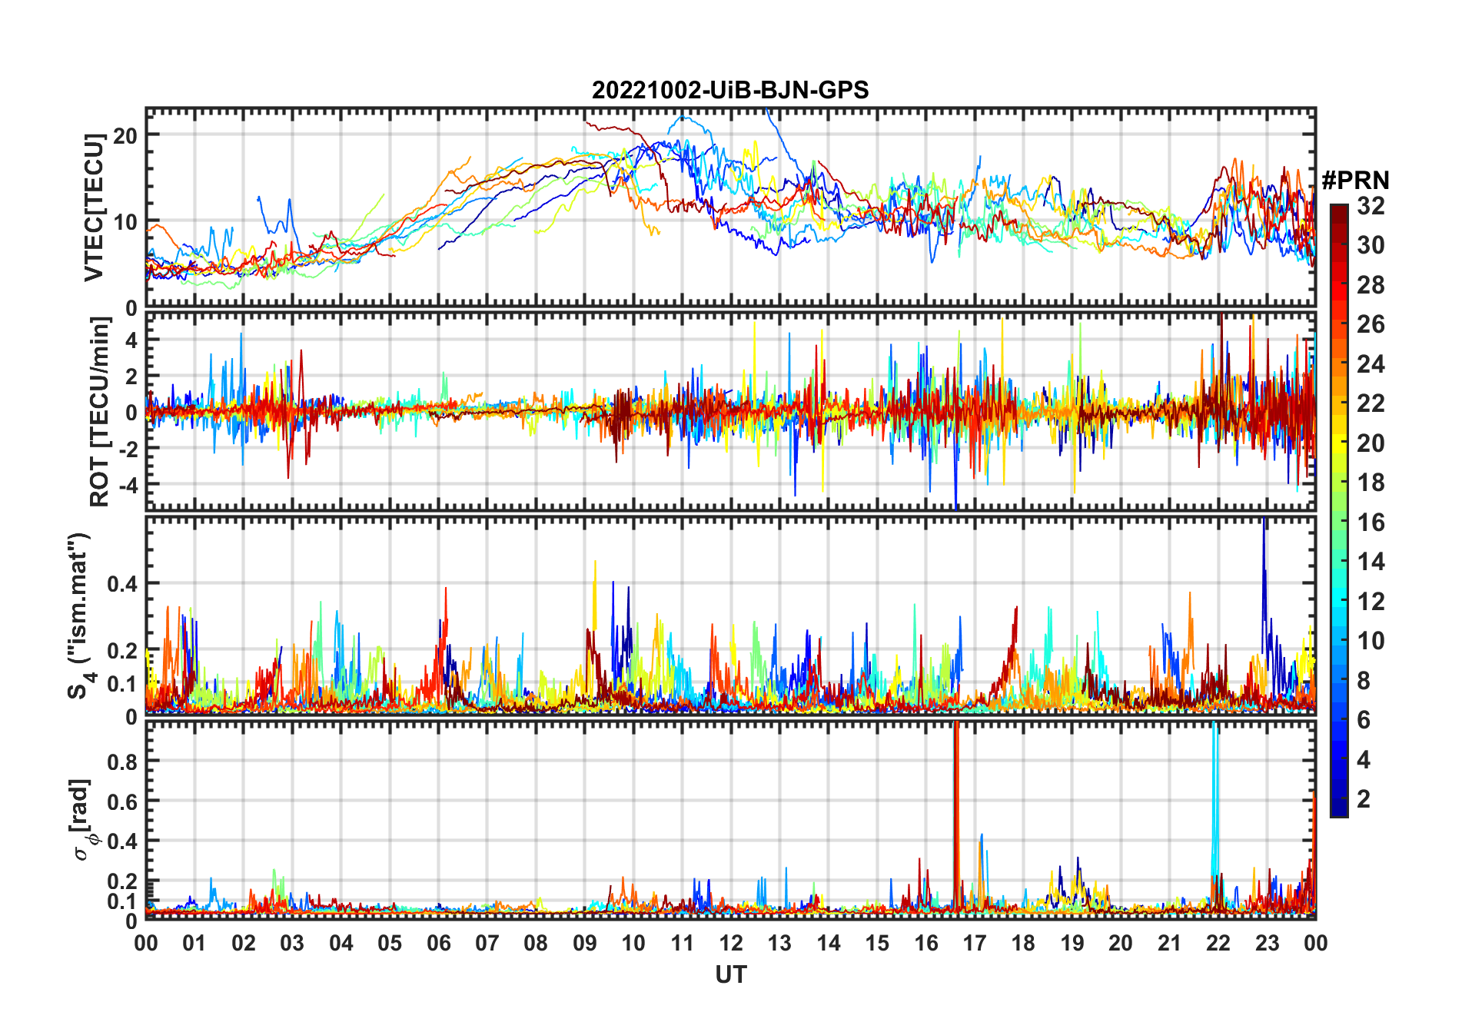1462x1022 pixels.
Task: Click the "32" tick label on the PRN colorbar
Action: click(1371, 206)
